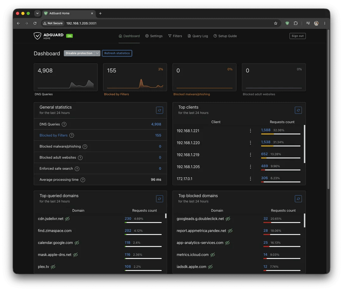Screen dimensions: 343x291
Task: Refresh the Top clients panel
Action: 298,110
